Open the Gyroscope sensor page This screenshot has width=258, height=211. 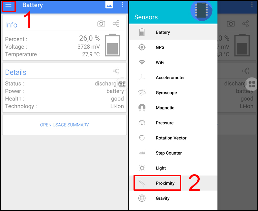[x=173, y=93]
